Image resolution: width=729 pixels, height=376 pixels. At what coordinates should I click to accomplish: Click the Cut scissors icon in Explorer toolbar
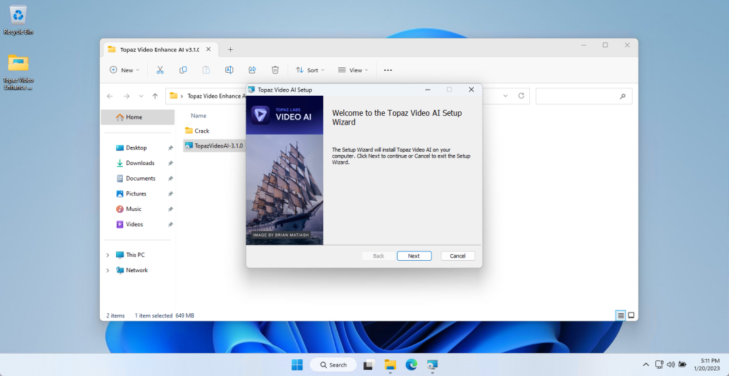160,70
